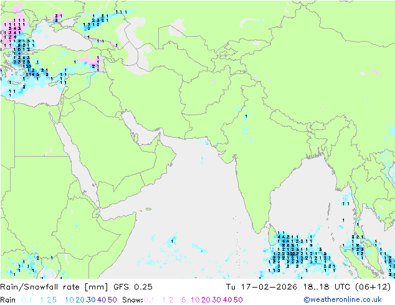Image resolution: width=395 pixels, height=305 pixels.
Task: Select rain legend value 0.1
Action: click(27, 300)
